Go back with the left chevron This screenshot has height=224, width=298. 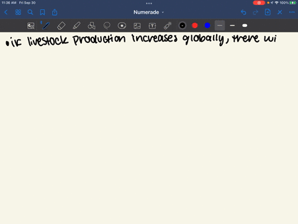pos(6,12)
